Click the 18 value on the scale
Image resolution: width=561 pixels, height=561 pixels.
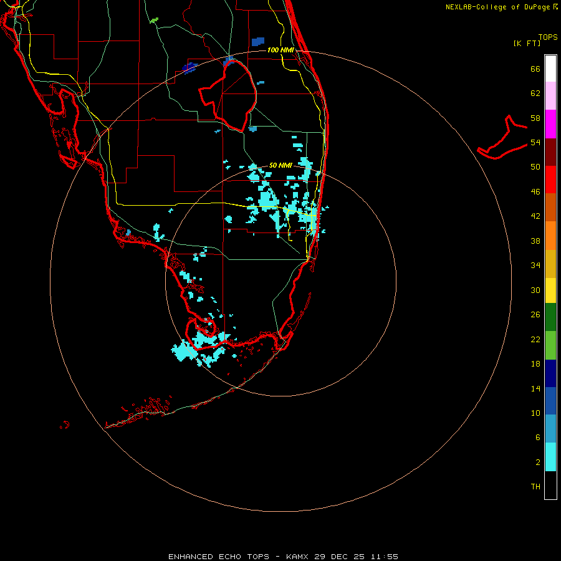pyautogui.click(x=535, y=364)
